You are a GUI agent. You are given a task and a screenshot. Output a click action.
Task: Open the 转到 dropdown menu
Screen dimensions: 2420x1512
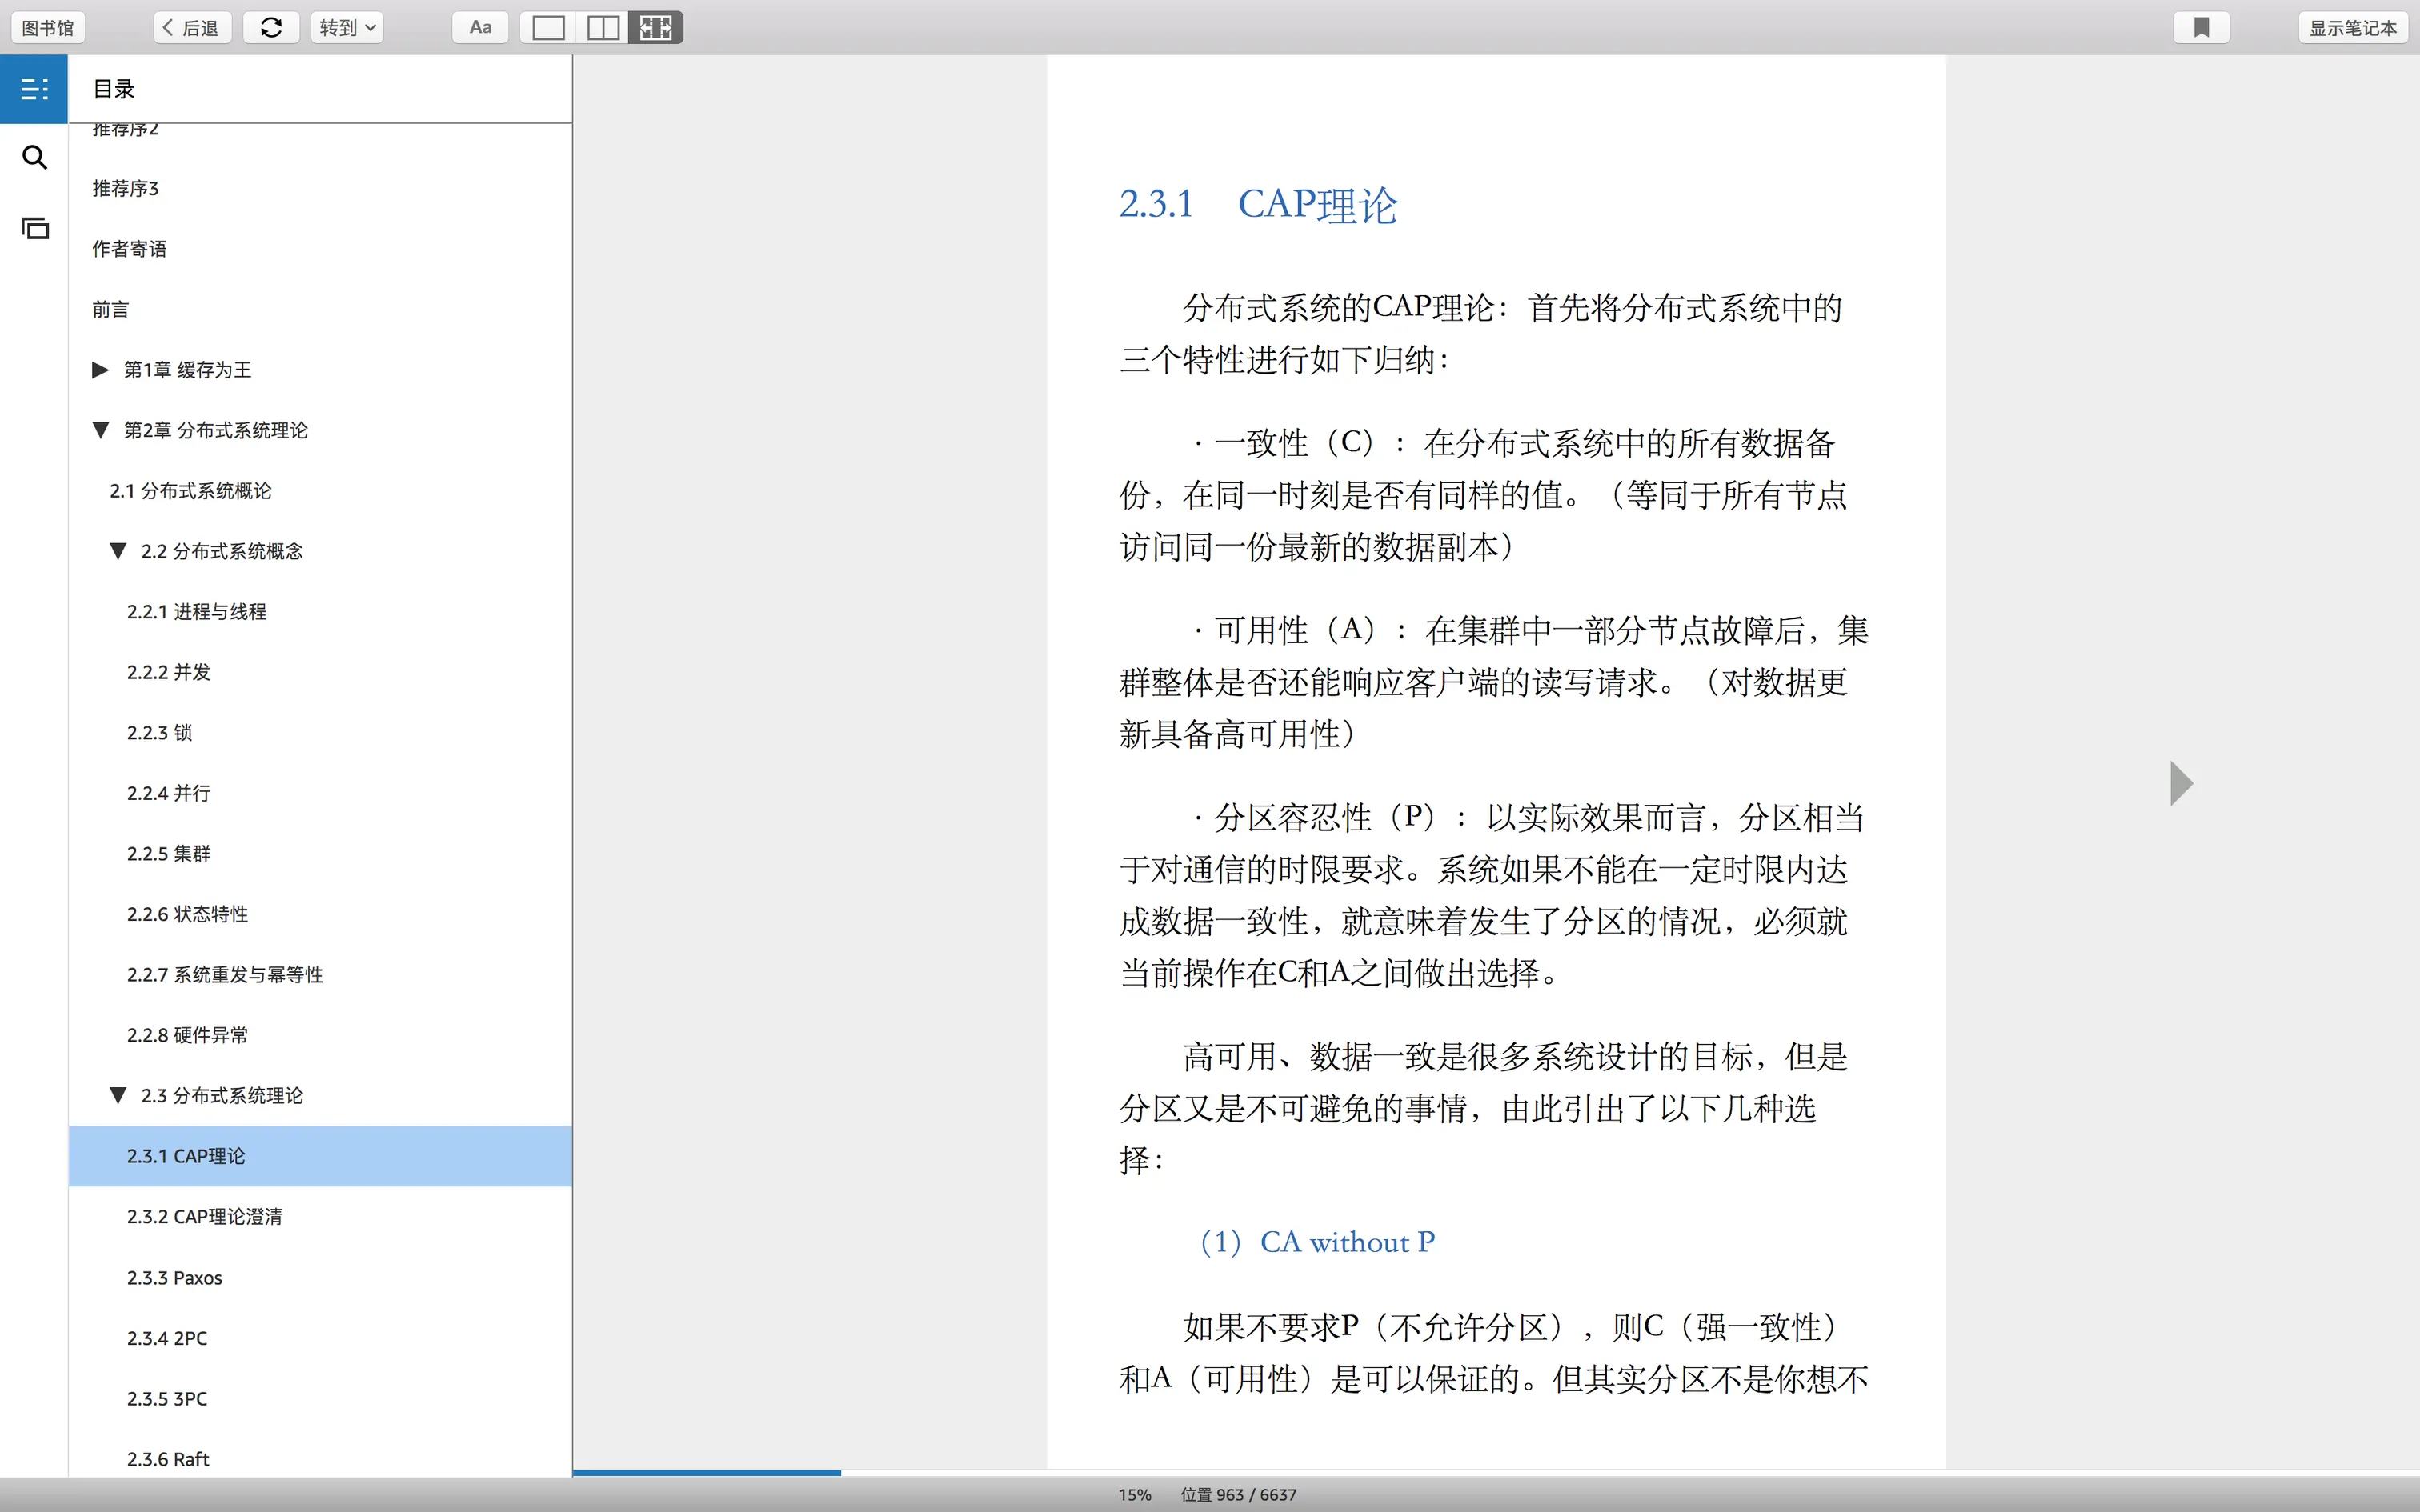coord(347,28)
